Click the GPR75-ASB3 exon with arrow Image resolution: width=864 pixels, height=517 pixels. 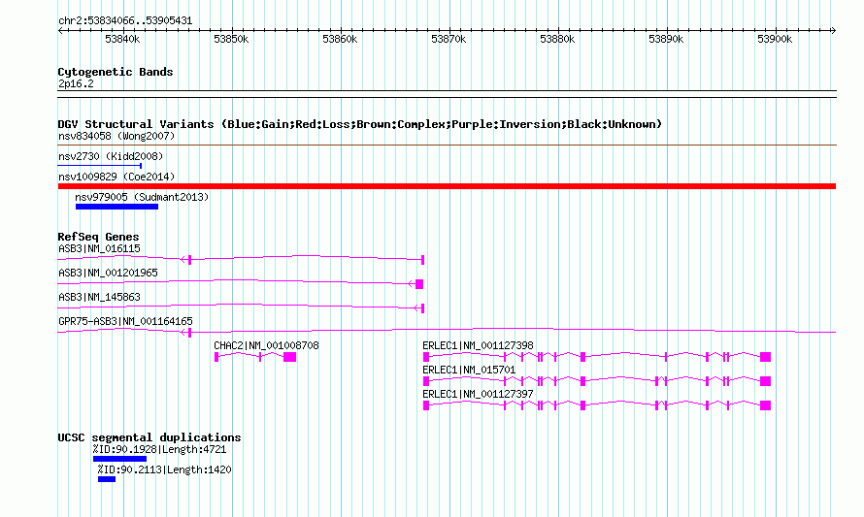(189, 333)
